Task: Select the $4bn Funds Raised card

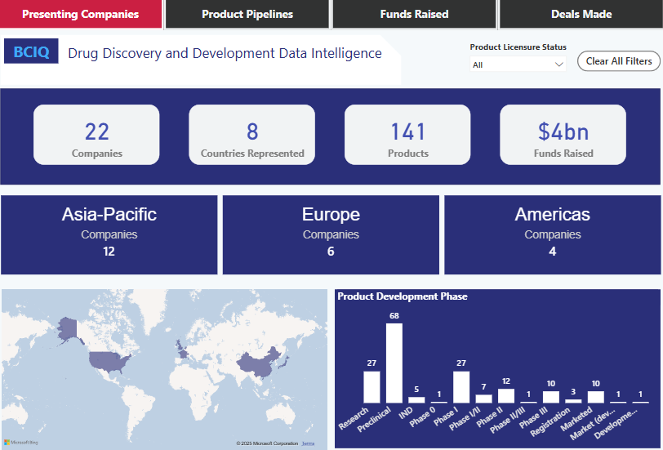Action: 563,135
